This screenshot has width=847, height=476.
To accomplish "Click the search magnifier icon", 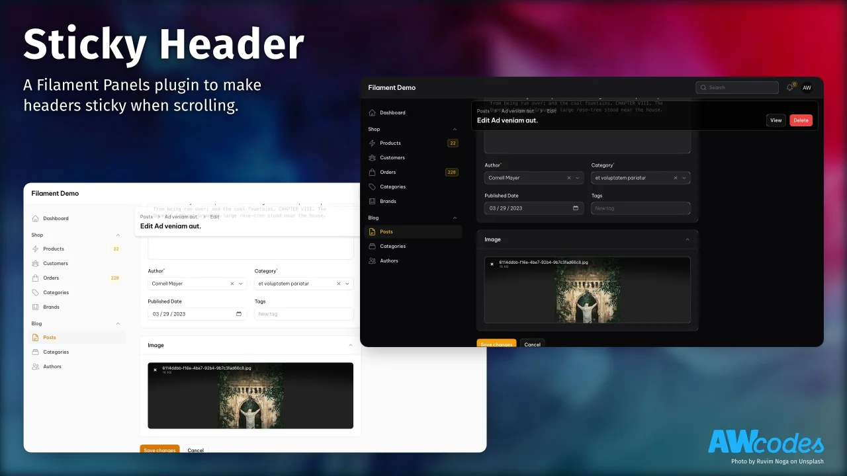I will (703, 87).
